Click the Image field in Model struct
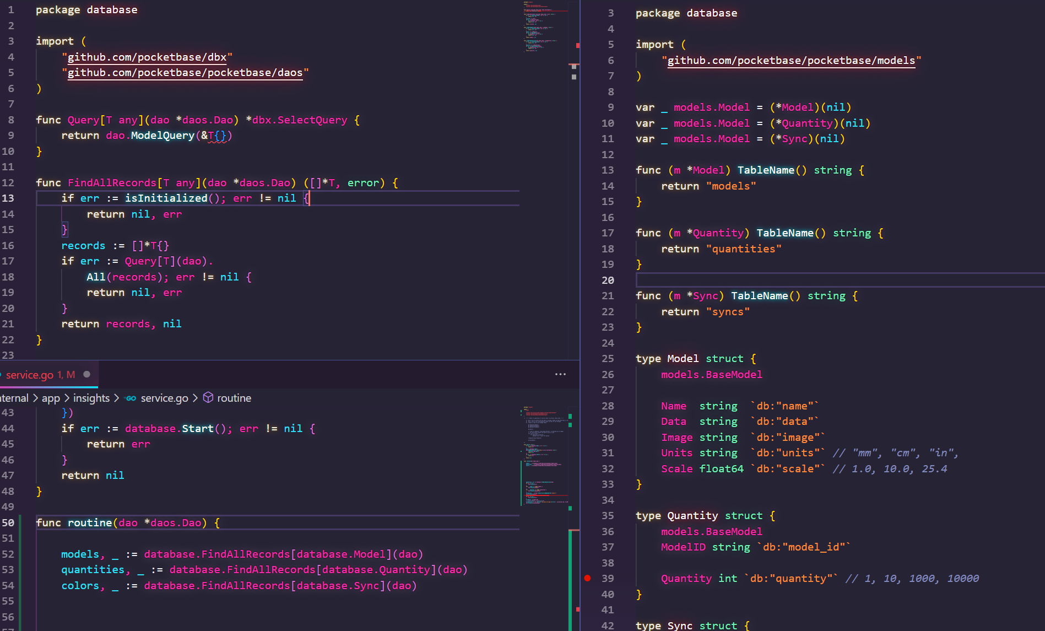 677,438
